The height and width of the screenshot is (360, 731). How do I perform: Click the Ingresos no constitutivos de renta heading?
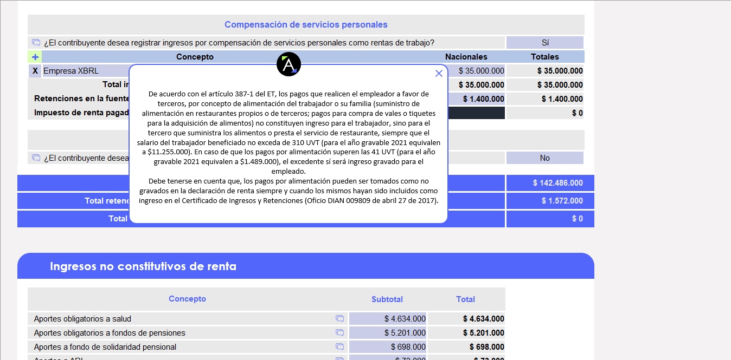(143, 266)
